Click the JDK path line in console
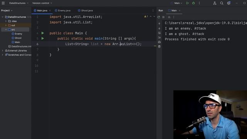The width and height of the screenshot is (247, 139). coord(206,23)
